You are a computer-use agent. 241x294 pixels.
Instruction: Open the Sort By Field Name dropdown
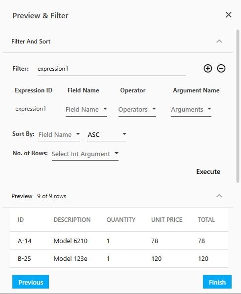(59, 134)
